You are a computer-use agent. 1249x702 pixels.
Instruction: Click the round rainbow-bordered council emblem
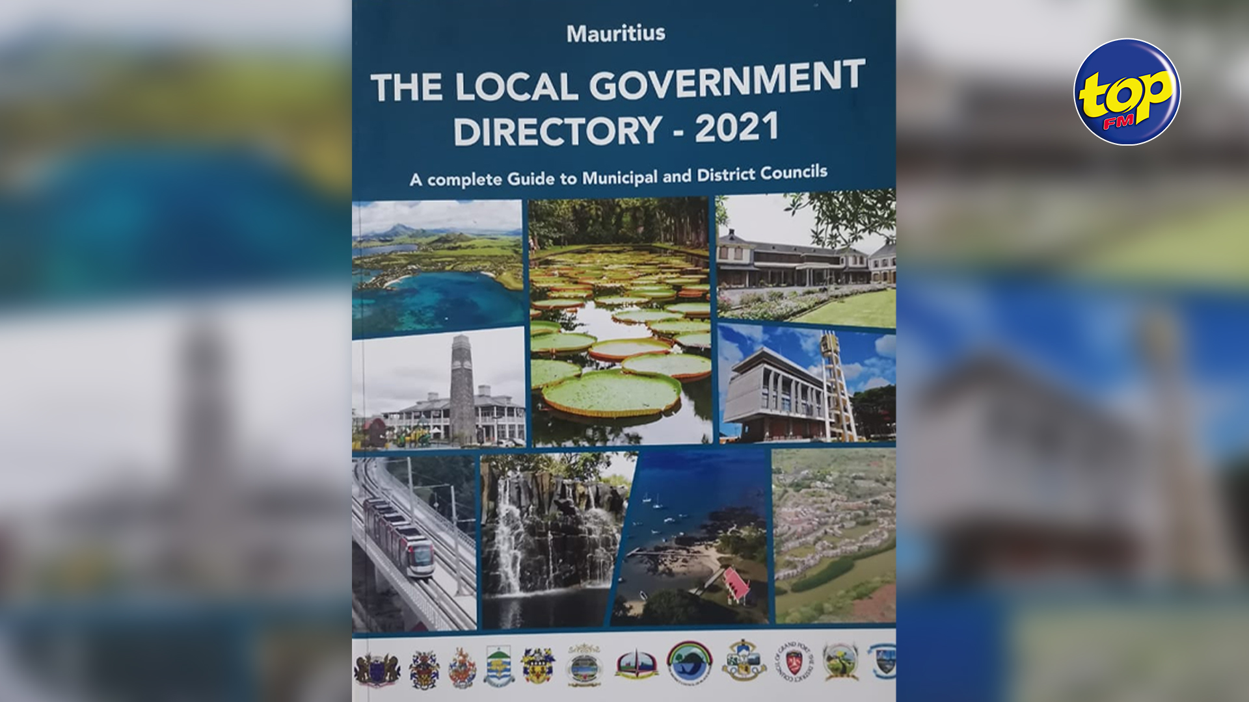(x=689, y=663)
